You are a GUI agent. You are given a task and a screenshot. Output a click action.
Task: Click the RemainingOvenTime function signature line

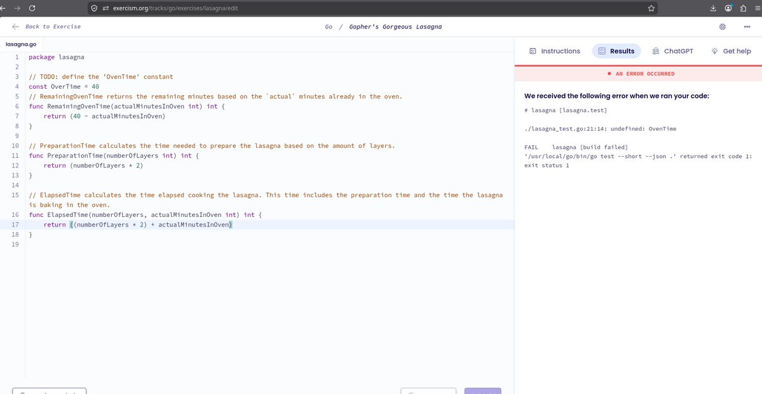pos(127,106)
